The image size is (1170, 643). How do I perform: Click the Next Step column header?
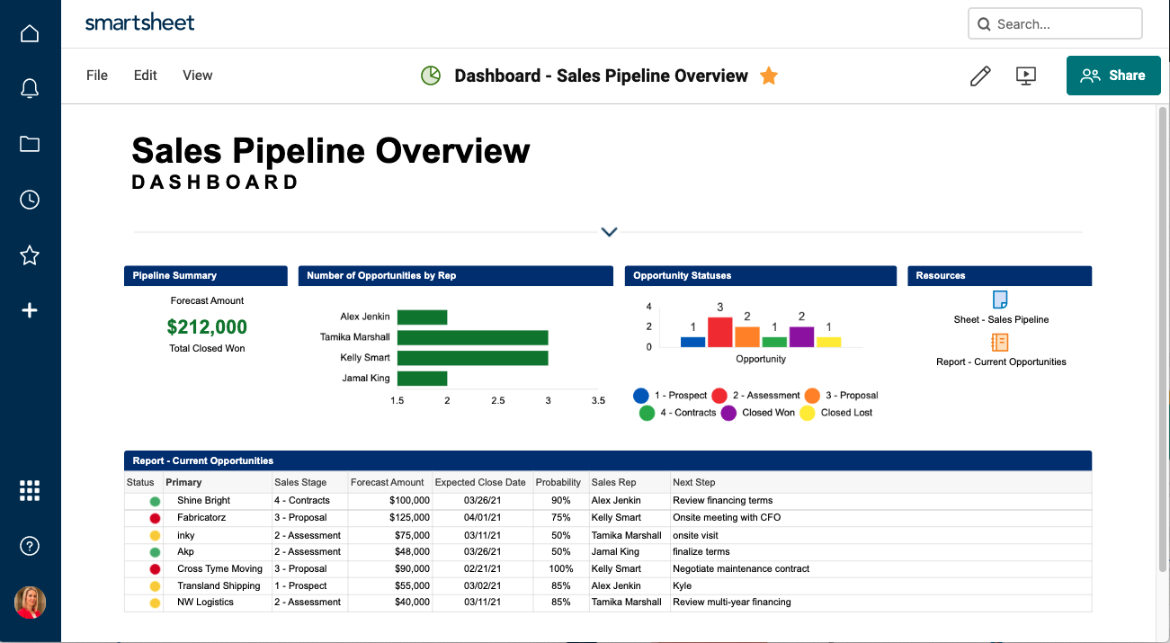tap(881, 483)
